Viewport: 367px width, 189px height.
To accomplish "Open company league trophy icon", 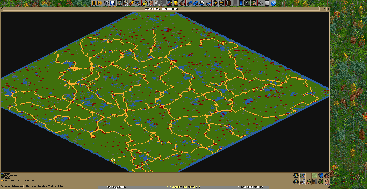I will click(176, 3).
